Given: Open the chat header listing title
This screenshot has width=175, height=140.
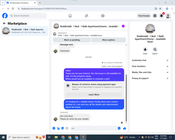Looking at the screenshot, I should pyautogui.click(x=90, y=27).
